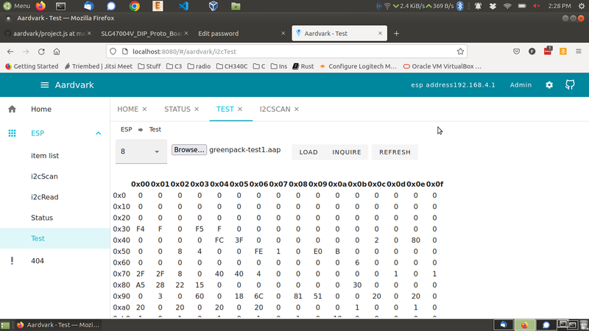Go back in Firefox history

[x=10, y=51]
